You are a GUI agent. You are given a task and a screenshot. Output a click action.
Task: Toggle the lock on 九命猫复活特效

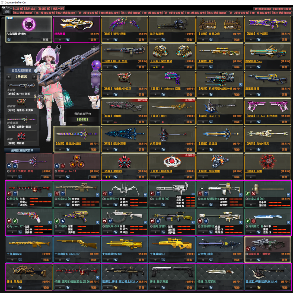(x=9, y=40)
